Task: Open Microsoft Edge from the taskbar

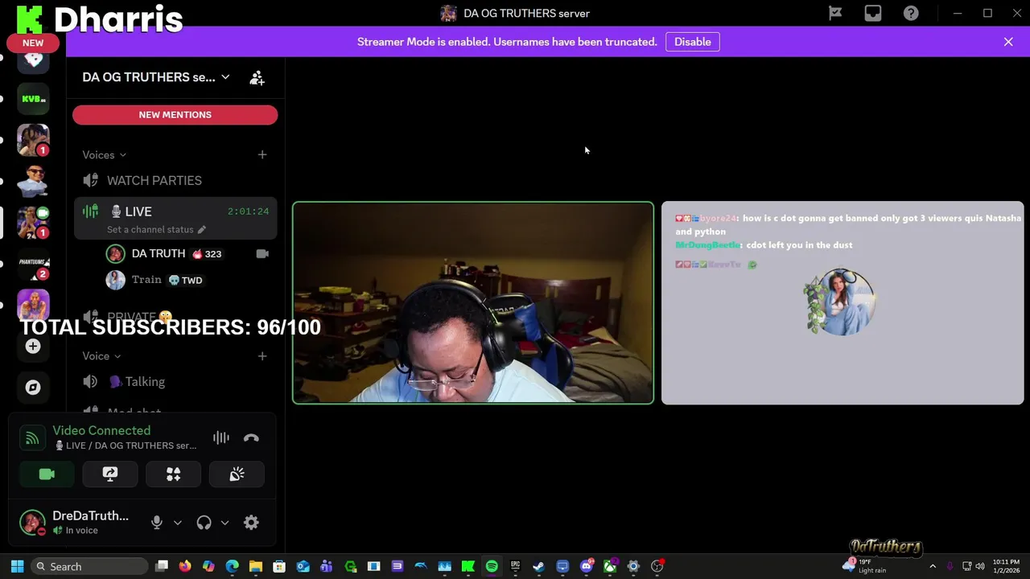Action: click(x=232, y=566)
